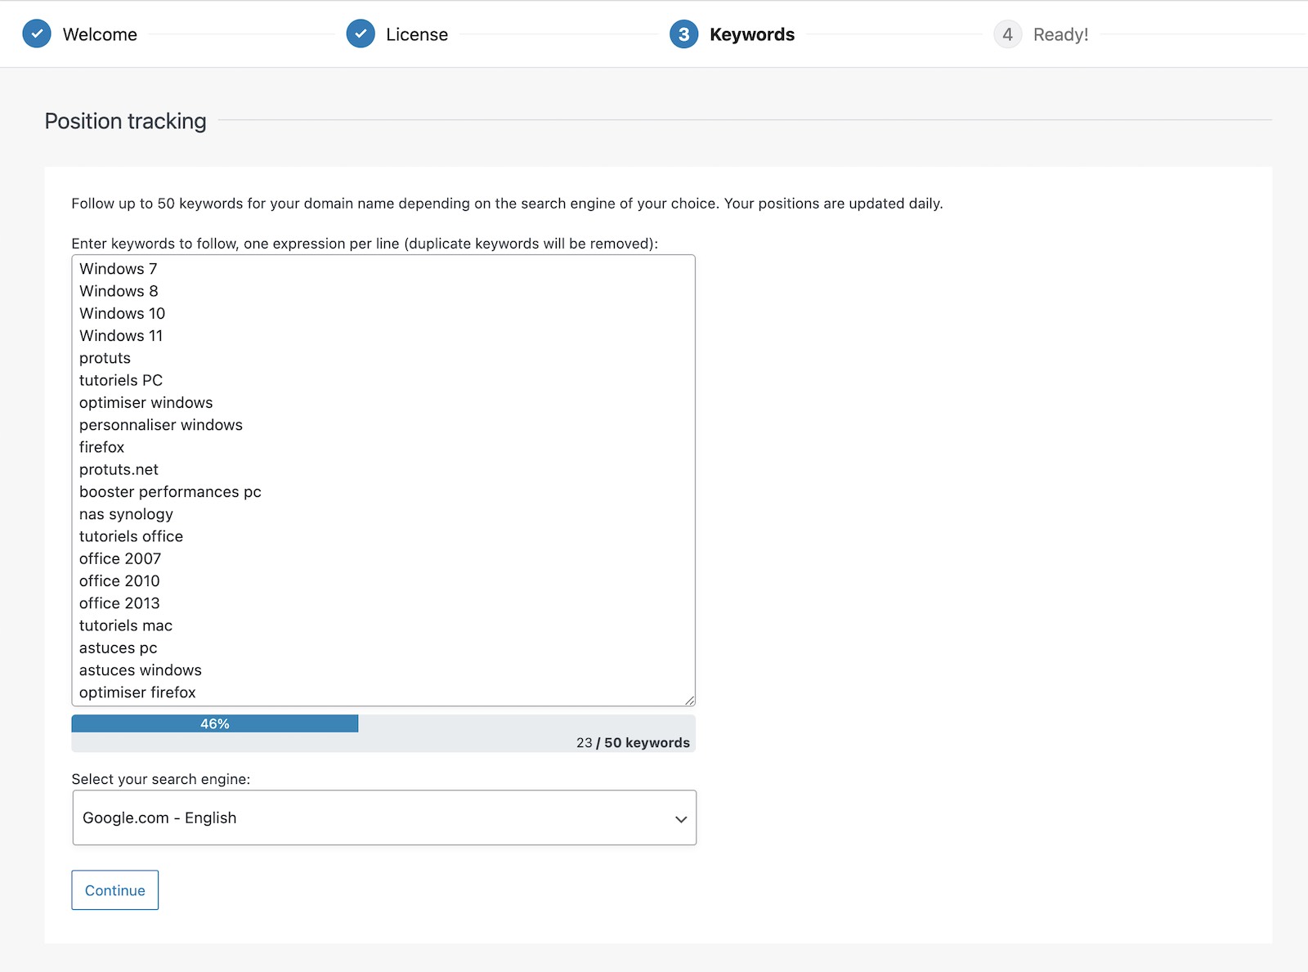This screenshot has height=972, width=1308.
Task: Click the 'optimiser windows' keyword line
Action: tap(146, 402)
